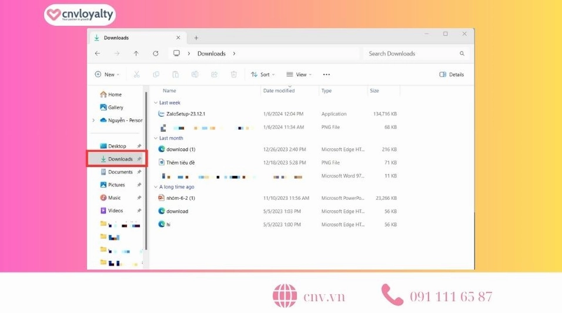Toggle the Details pane button
This screenshot has height=313, width=562.
coord(451,74)
